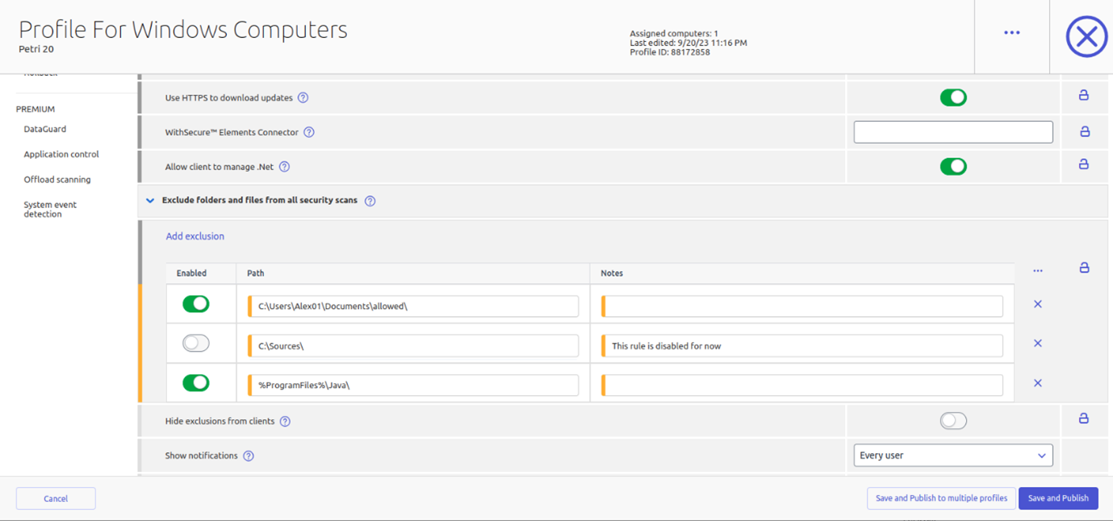Collapse Exclude folders and files section
The image size is (1113, 521).
(150, 201)
